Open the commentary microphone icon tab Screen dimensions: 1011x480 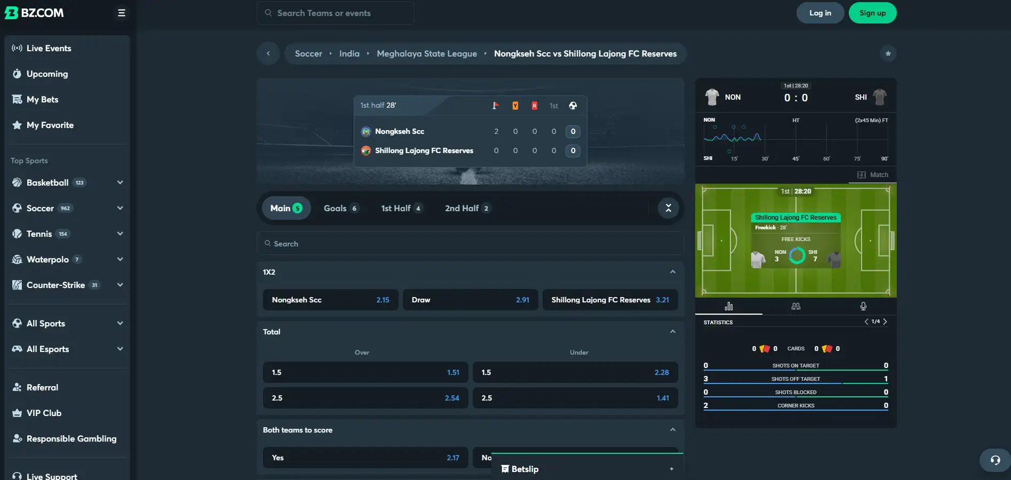click(x=863, y=306)
